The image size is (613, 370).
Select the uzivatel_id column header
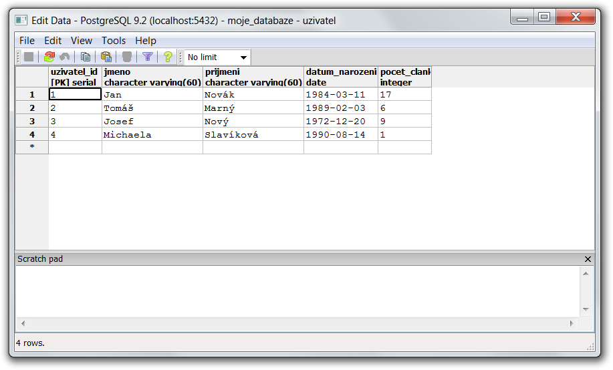[75, 77]
